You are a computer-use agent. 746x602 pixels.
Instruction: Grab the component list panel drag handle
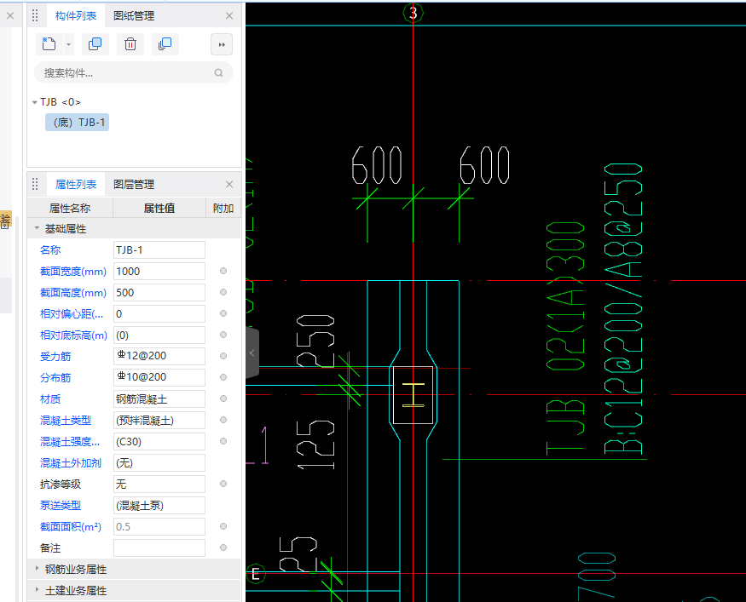click(35, 15)
